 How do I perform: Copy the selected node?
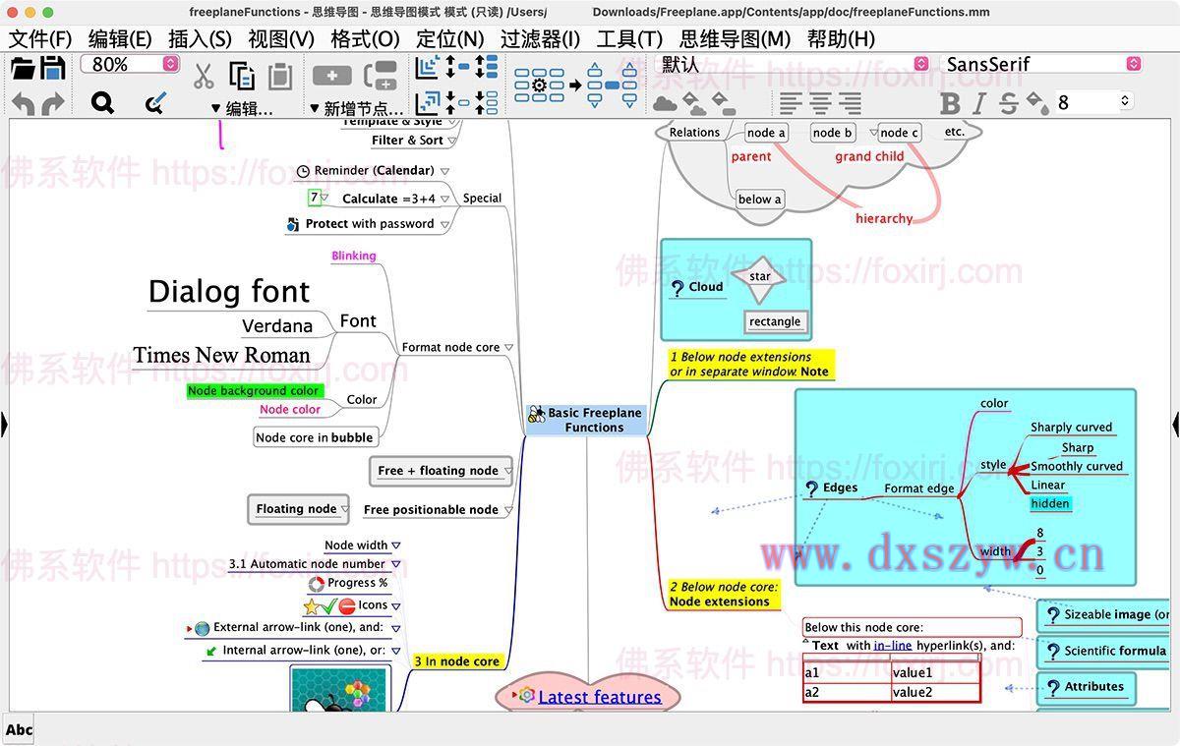242,76
